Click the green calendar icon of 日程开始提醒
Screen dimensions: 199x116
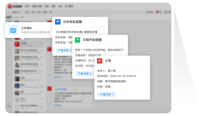coord(77,40)
